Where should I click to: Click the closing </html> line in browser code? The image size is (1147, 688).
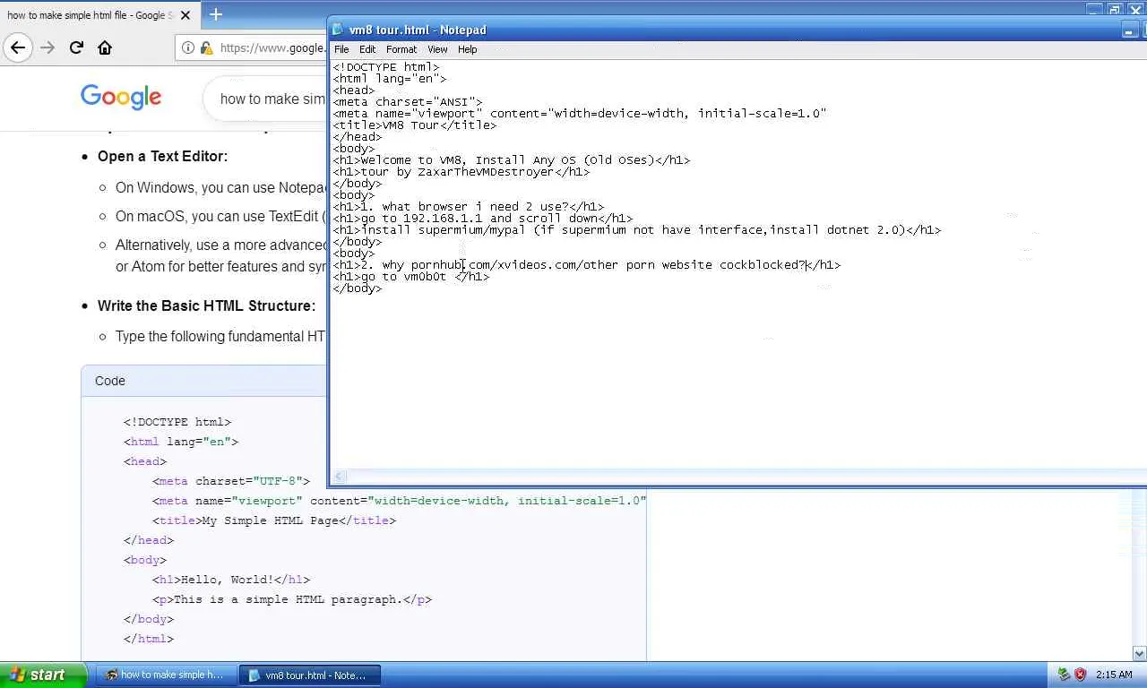click(x=148, y=639)
